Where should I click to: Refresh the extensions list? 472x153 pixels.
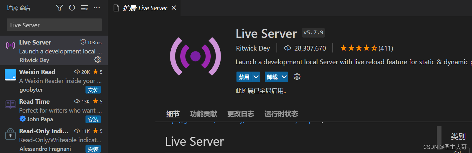pos(72,8)
